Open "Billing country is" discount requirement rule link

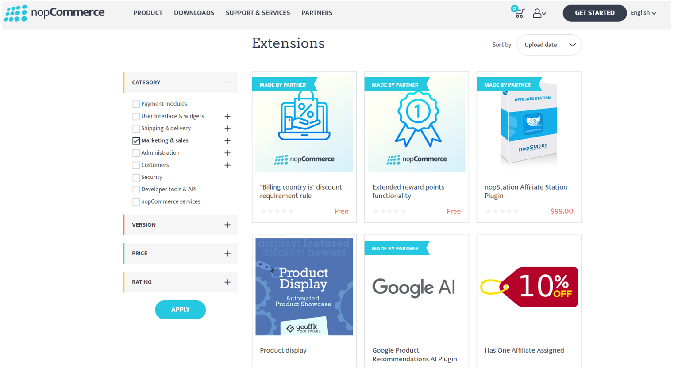301,191
